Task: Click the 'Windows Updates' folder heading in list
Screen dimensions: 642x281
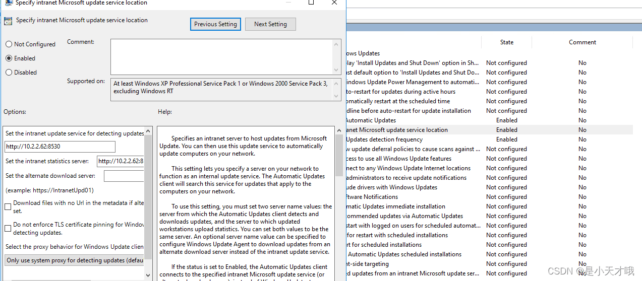Action: coord(363,53)
